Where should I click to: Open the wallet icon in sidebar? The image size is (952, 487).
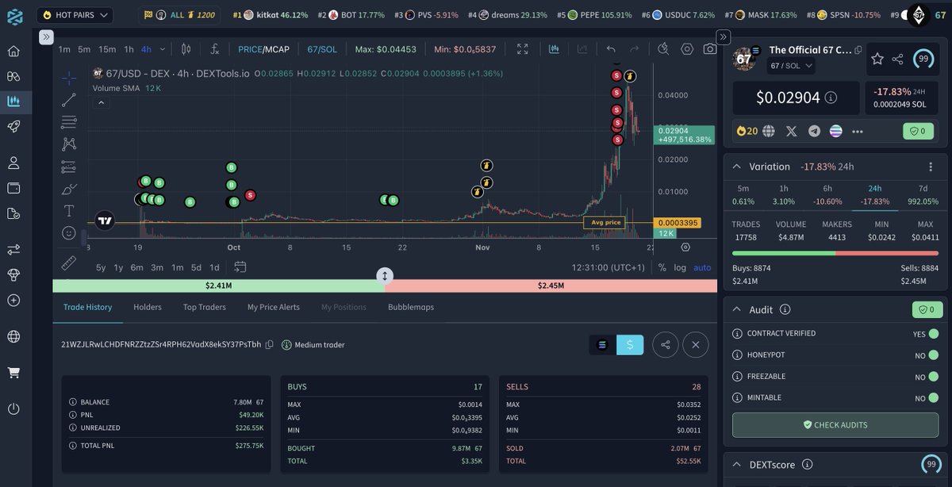click(x=13, y=188)
